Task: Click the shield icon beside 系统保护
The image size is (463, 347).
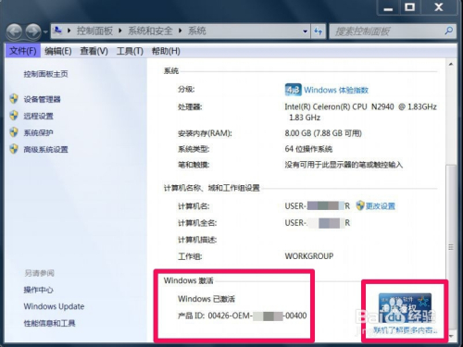Action: [14, 132]
